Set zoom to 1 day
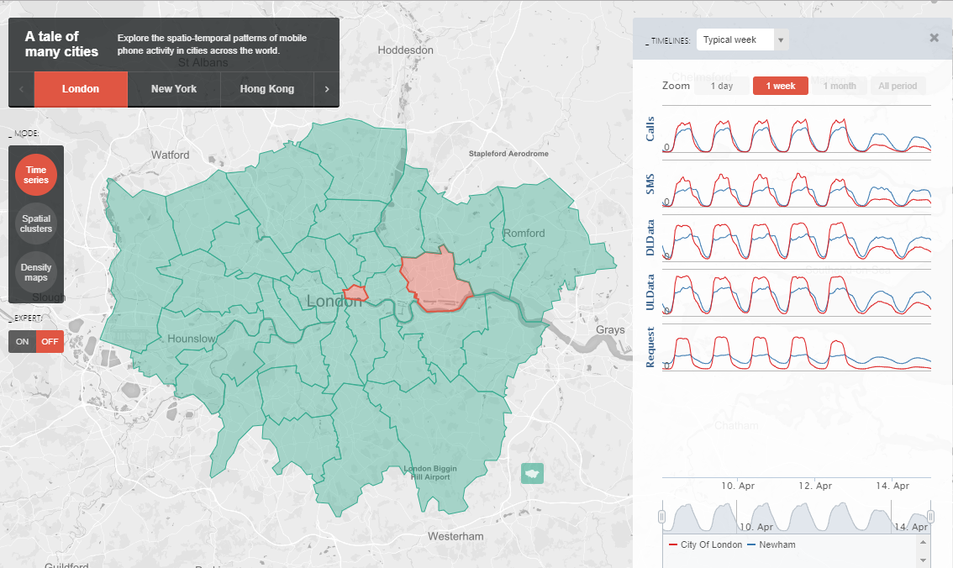 [x=722, y=86]
